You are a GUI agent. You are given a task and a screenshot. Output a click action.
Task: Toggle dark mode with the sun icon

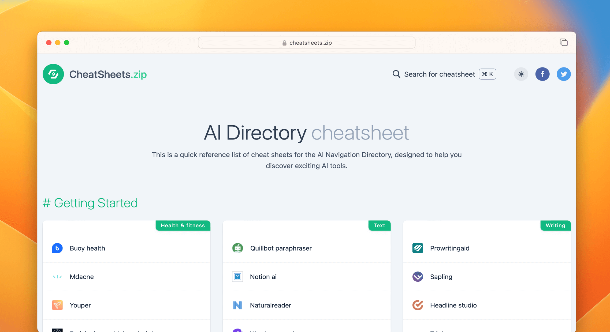(x=521, y=74)
